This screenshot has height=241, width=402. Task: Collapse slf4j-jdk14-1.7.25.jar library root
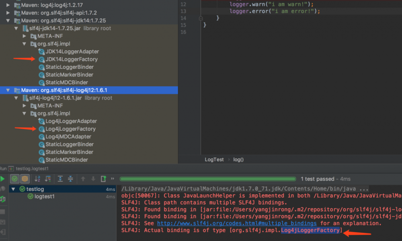[16, 28]
